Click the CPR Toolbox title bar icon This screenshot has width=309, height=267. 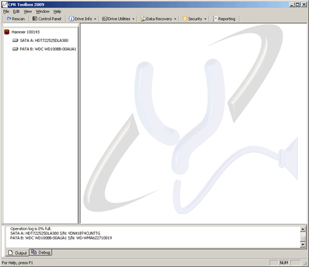click(x=5, y=5)
